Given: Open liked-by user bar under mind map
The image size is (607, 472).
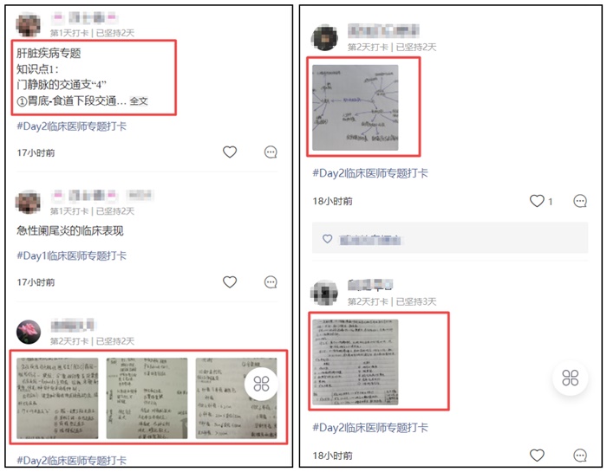Looking at the screenshot, I should coord(450,238).
